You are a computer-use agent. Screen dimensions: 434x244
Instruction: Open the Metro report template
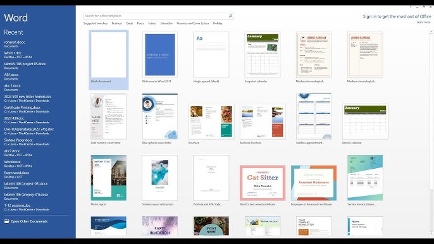(109, 180)
